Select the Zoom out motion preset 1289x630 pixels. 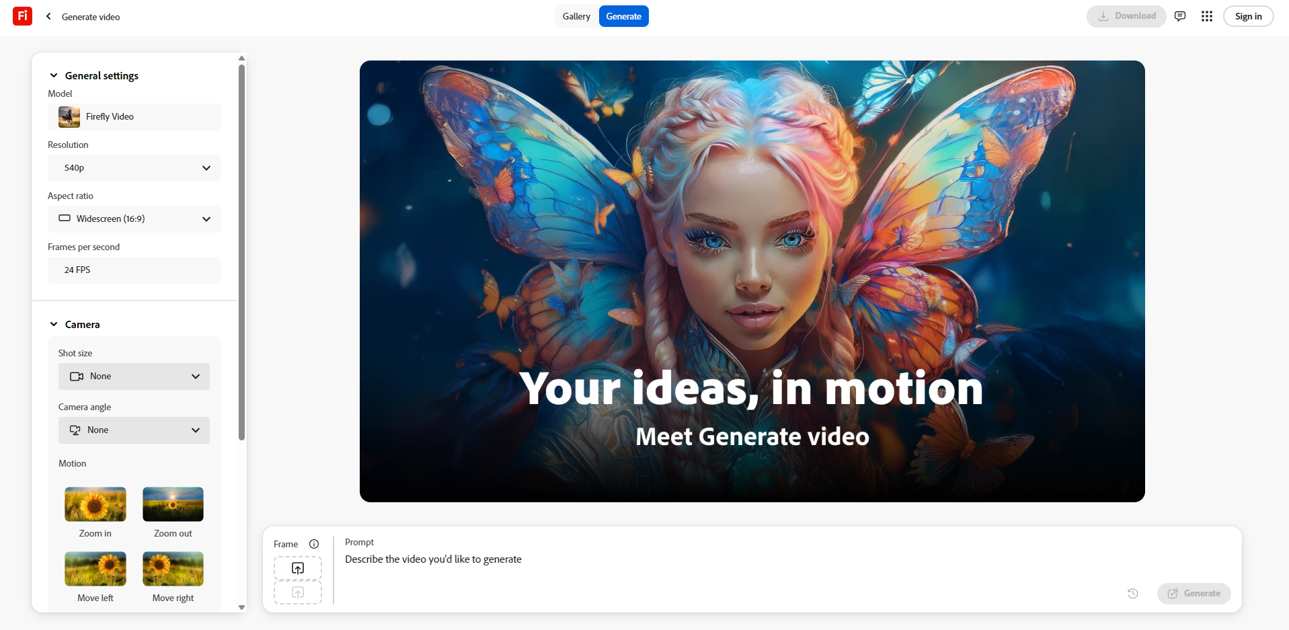[x=173, y=504]
